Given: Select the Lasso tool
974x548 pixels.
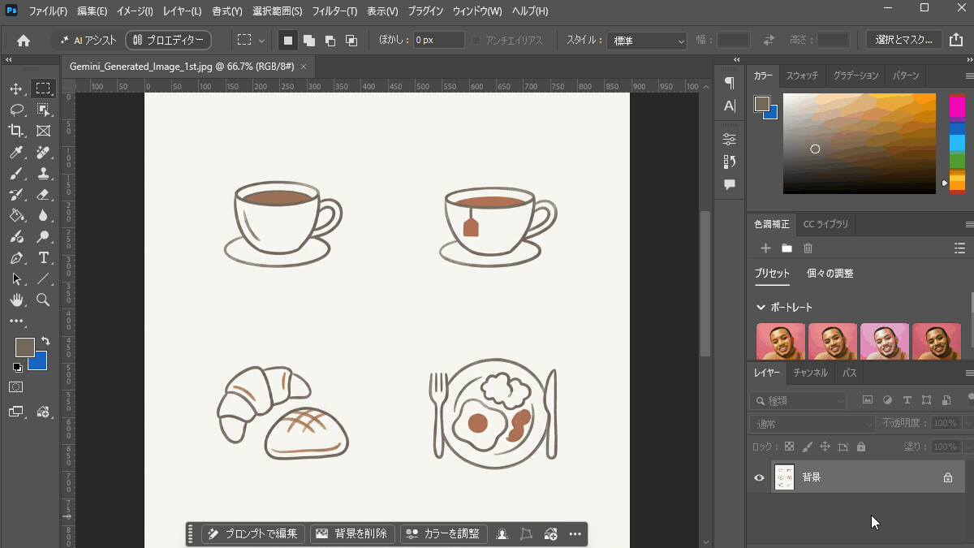Looking at the screenshot, I should coord(16,110).
